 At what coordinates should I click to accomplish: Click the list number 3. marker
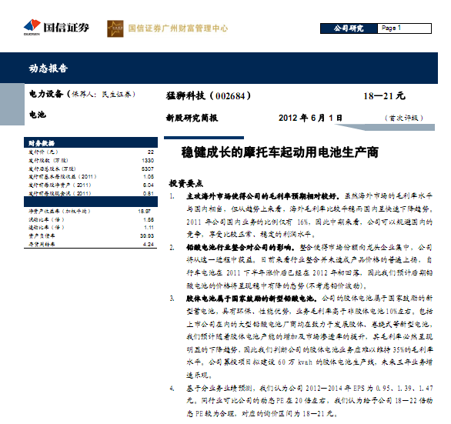coord(172,299)
